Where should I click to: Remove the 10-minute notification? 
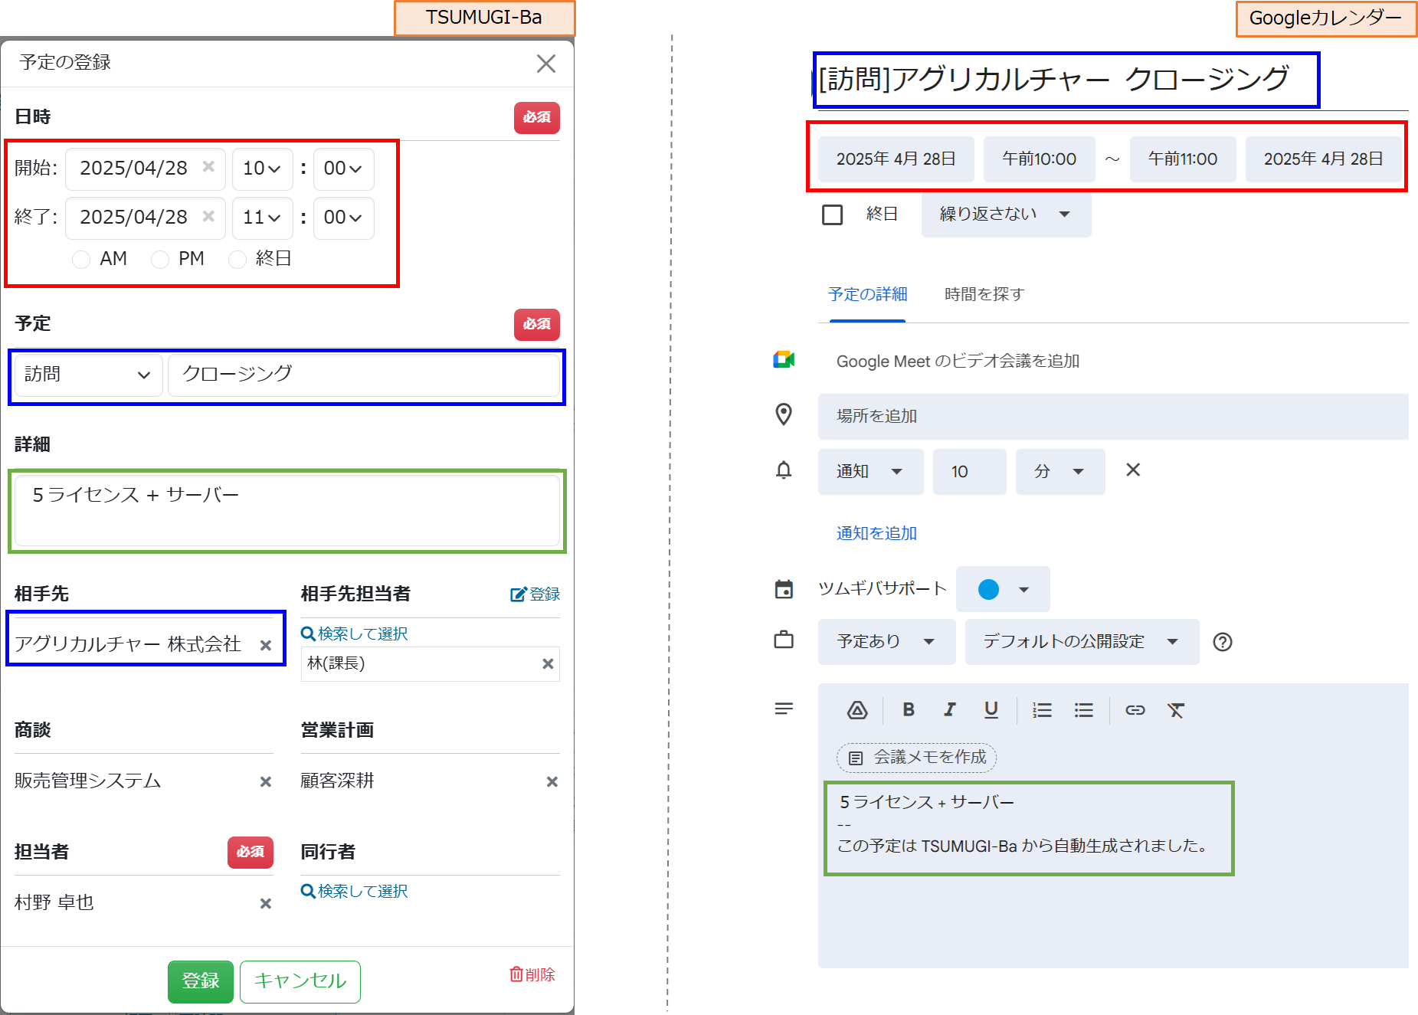1133,470
